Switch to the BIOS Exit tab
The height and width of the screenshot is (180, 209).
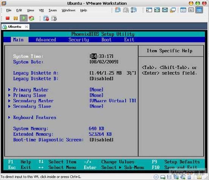tap(129, 40)
